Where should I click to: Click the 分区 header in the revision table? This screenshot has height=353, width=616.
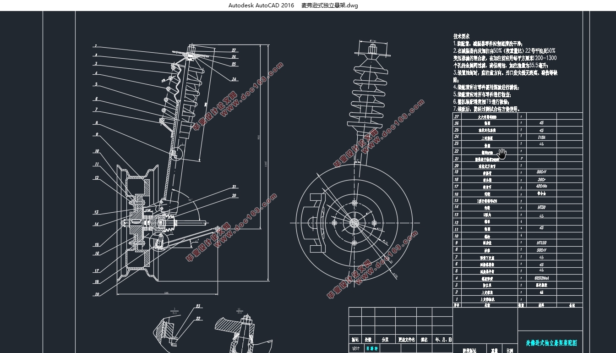pos(385,340)
